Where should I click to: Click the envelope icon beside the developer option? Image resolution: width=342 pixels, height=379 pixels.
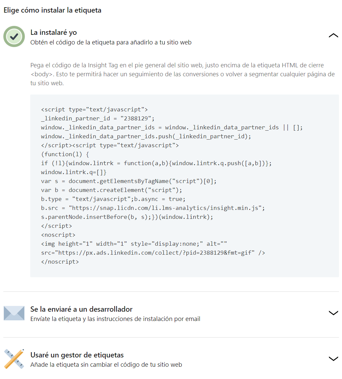click(14, 313)
